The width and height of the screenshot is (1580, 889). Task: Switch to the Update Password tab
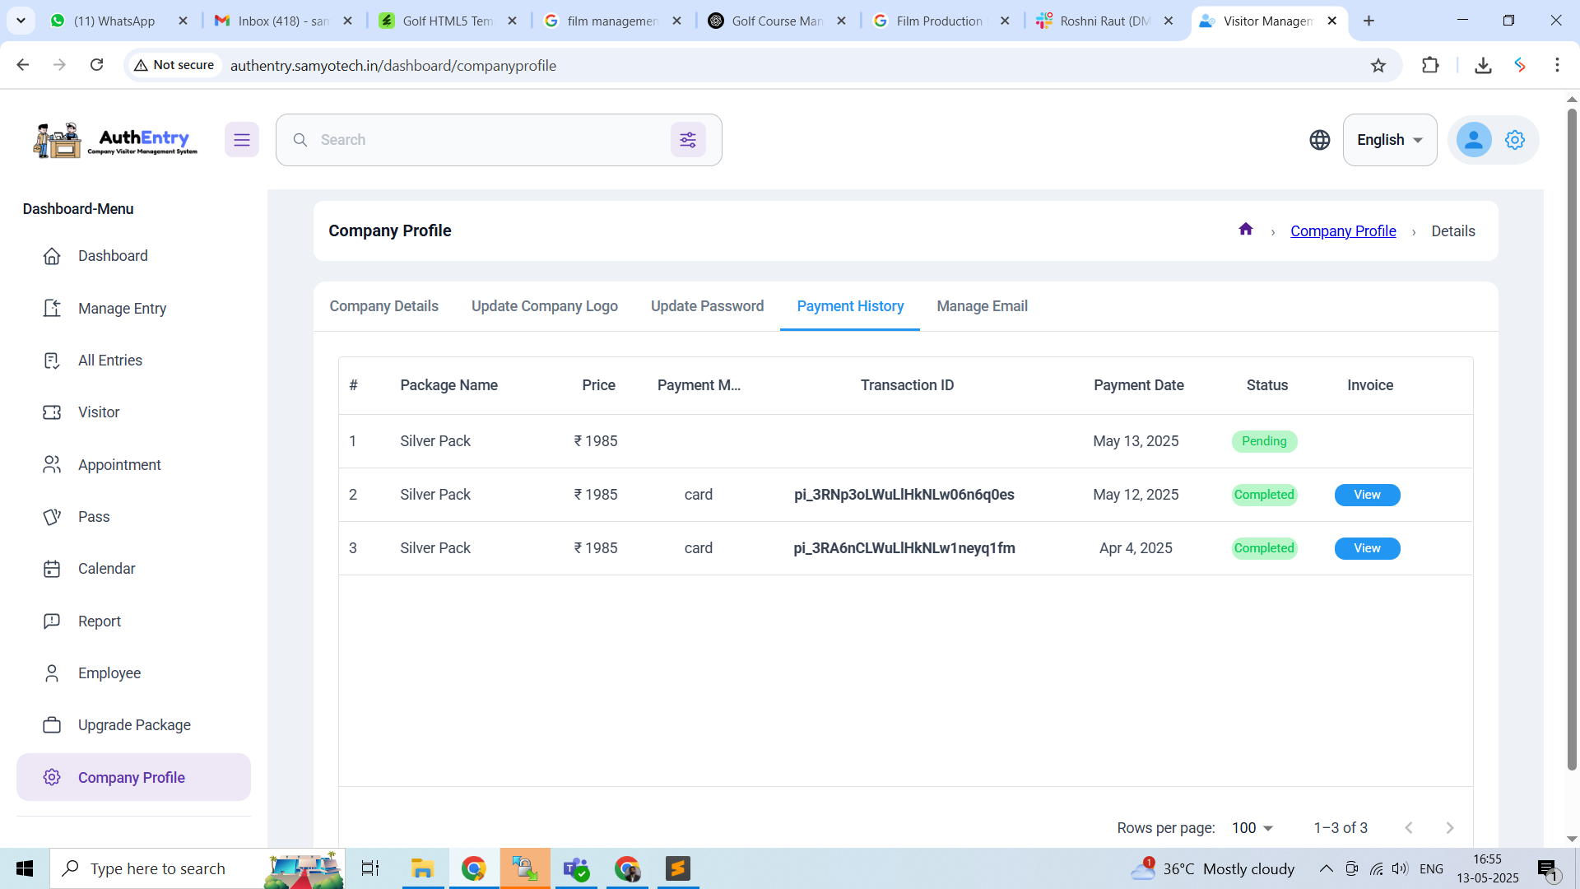pyautogui.click(x=707, y=305)
